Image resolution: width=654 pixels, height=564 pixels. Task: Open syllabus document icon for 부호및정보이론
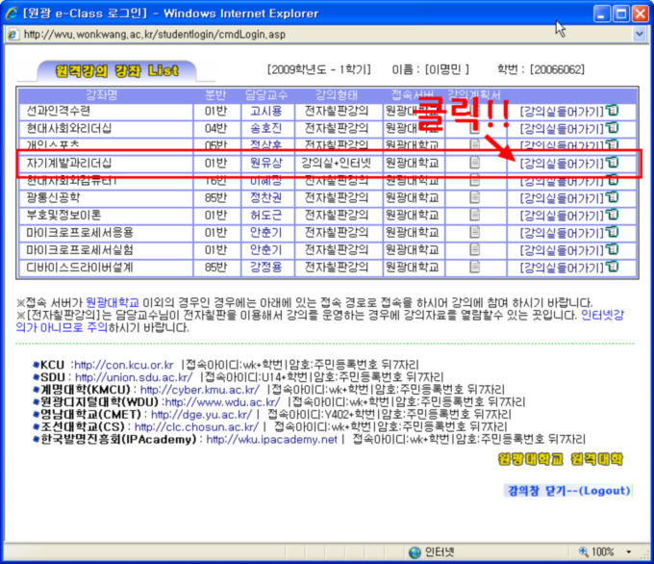pos(475,215)
